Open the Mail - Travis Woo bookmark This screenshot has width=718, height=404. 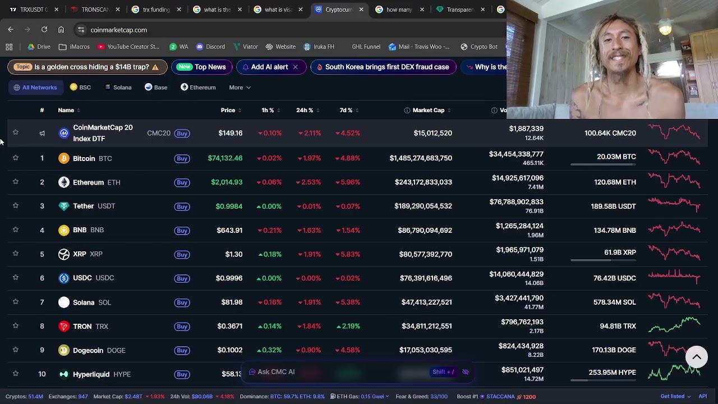[x=419, y=47]
